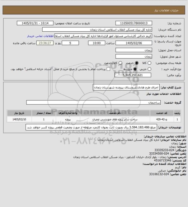Open the اطلاعات تماس خریدار link
Image resolution: width=188 pixels, height=207 pixels.
point(40,36)
